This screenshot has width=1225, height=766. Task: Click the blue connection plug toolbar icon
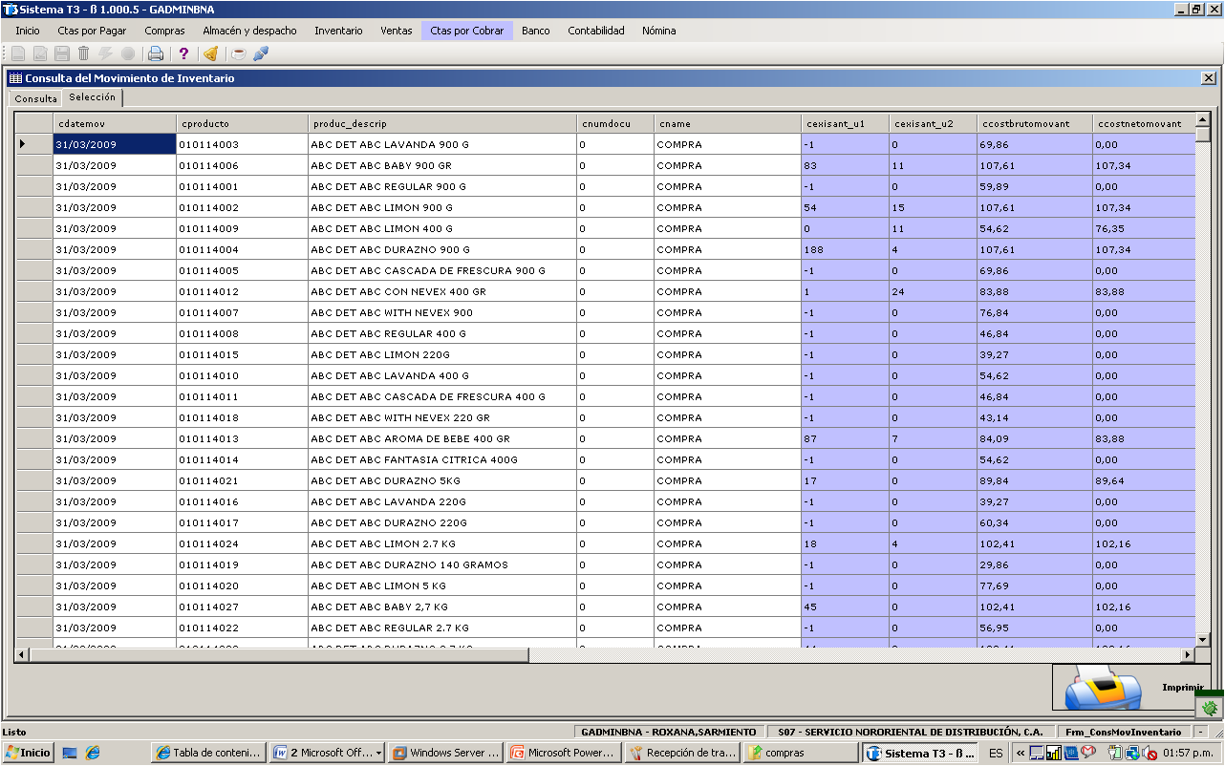tap(260, 53)
